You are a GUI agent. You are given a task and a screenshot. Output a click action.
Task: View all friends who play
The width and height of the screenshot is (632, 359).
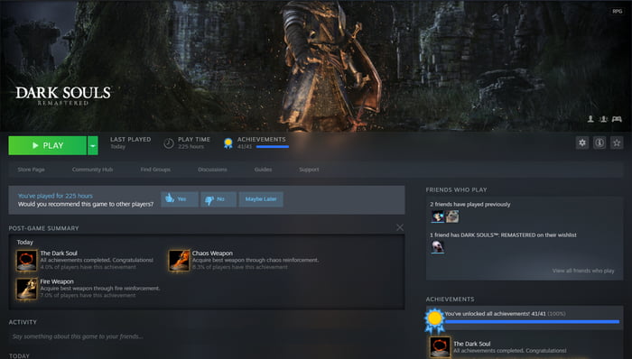point(583,271)
